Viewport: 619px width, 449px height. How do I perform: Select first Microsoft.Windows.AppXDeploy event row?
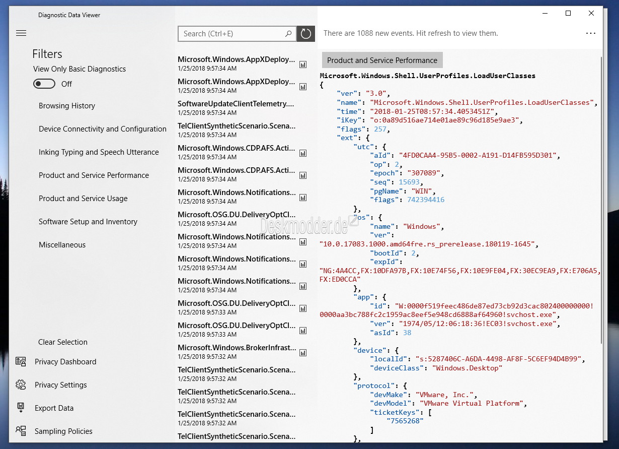(237, 63)
